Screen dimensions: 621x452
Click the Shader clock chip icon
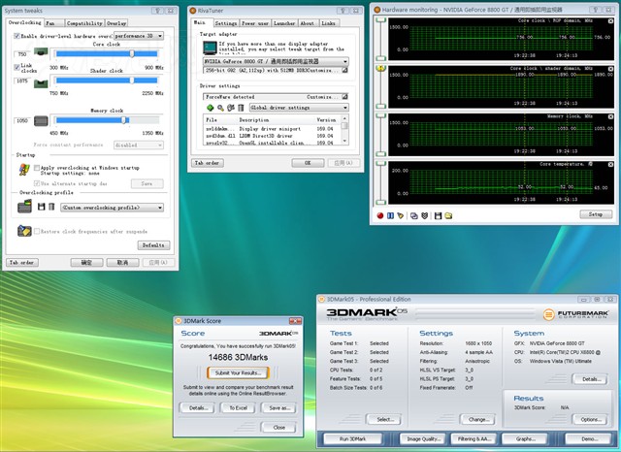point(41,83)
